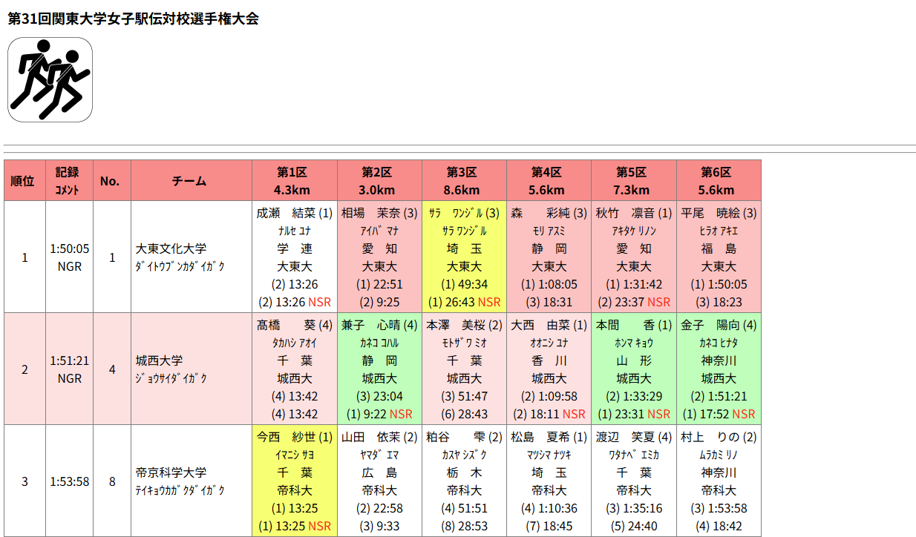This screenshot has height=537, width=916.
Task: Select the 帝京科学大学 team name cell
Action: tap(192, 481)
